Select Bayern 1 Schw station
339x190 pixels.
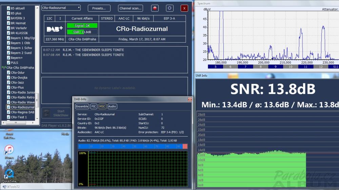(x=21, y=48)
